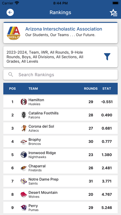This screenshot has height=215, width=121.
Task: Select Chaparral Firebirds ranking row
Action: coord(60,168)
